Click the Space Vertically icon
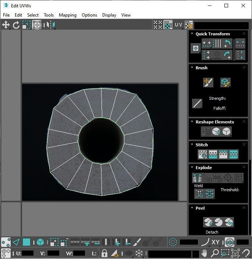The width and height of the screenshot is (252, 259). (x=240, y=55)
